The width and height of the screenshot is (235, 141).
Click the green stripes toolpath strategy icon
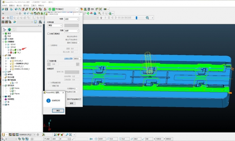point(54,9)
